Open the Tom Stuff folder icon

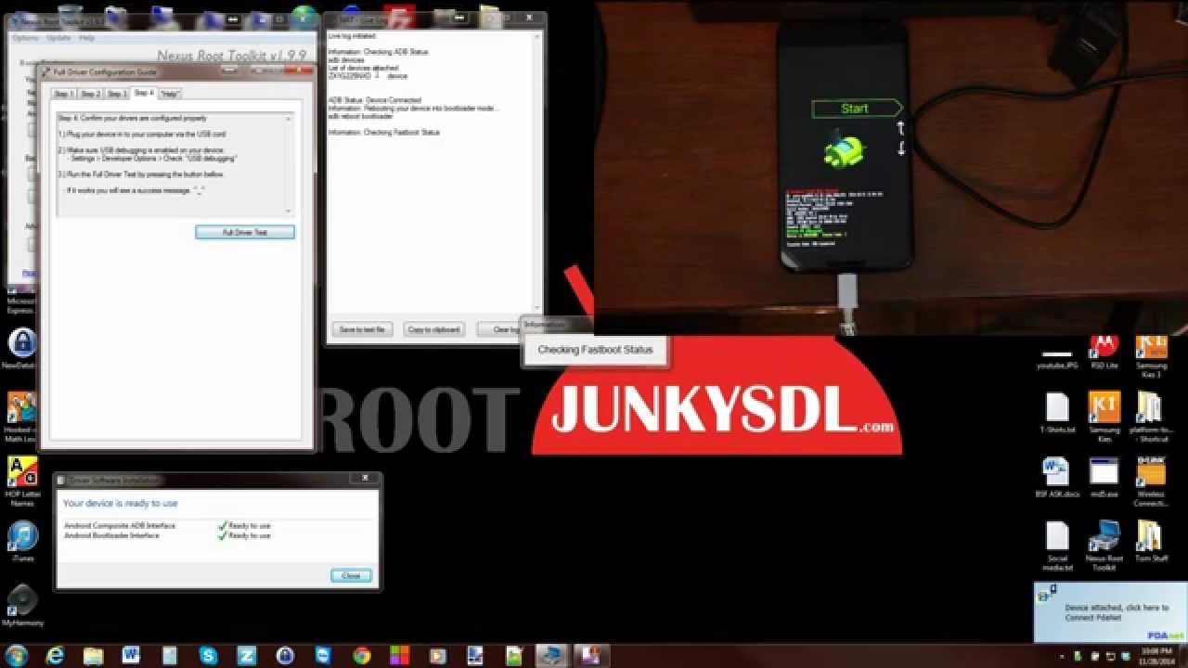(x=1151, y=542)
